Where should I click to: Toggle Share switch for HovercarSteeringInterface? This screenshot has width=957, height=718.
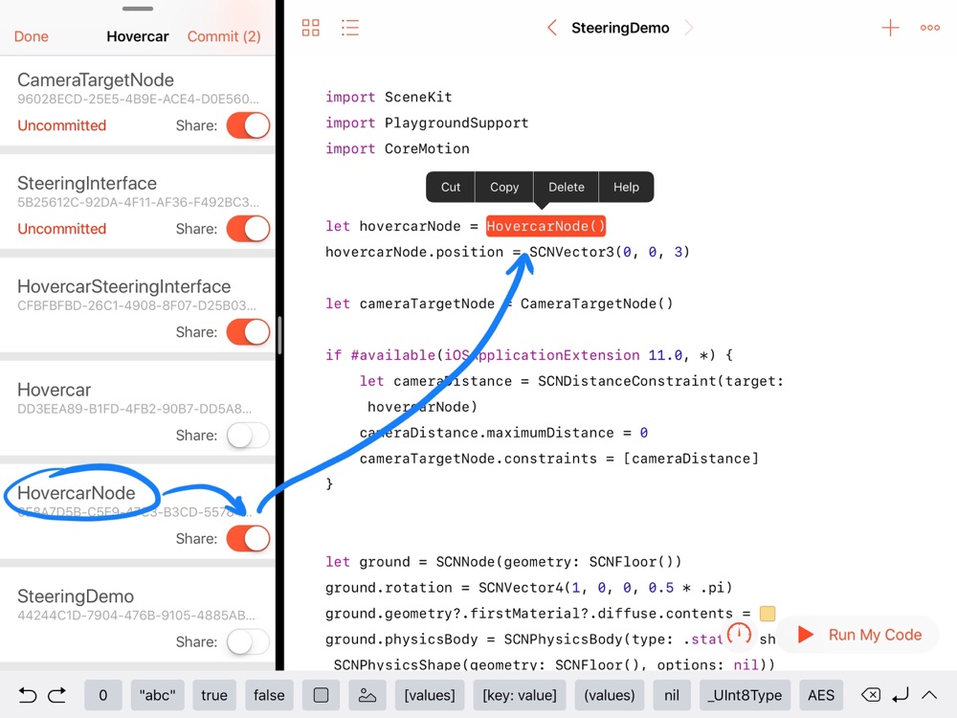249,332
